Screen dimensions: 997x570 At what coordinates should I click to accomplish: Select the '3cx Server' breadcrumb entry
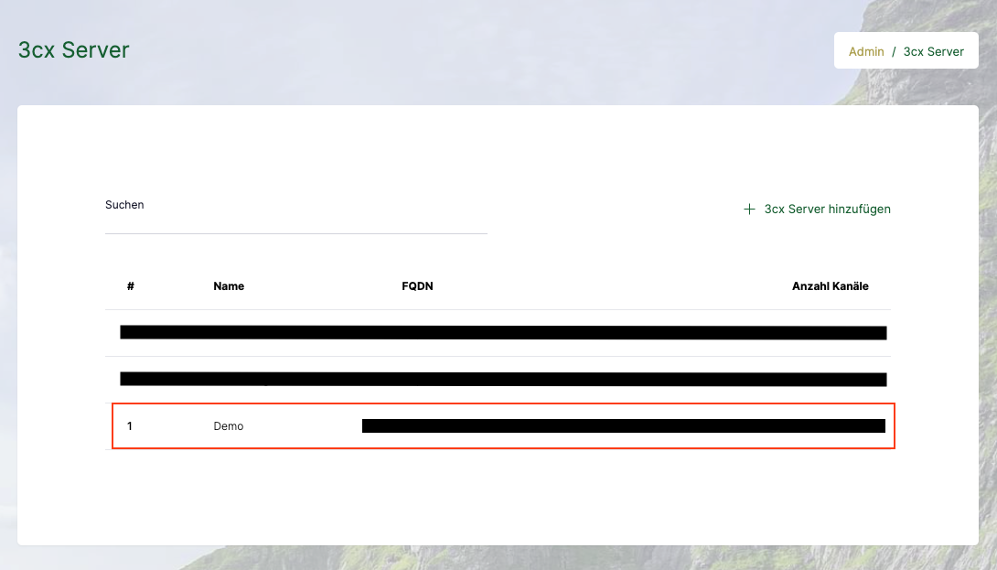[x=934, y=51]
